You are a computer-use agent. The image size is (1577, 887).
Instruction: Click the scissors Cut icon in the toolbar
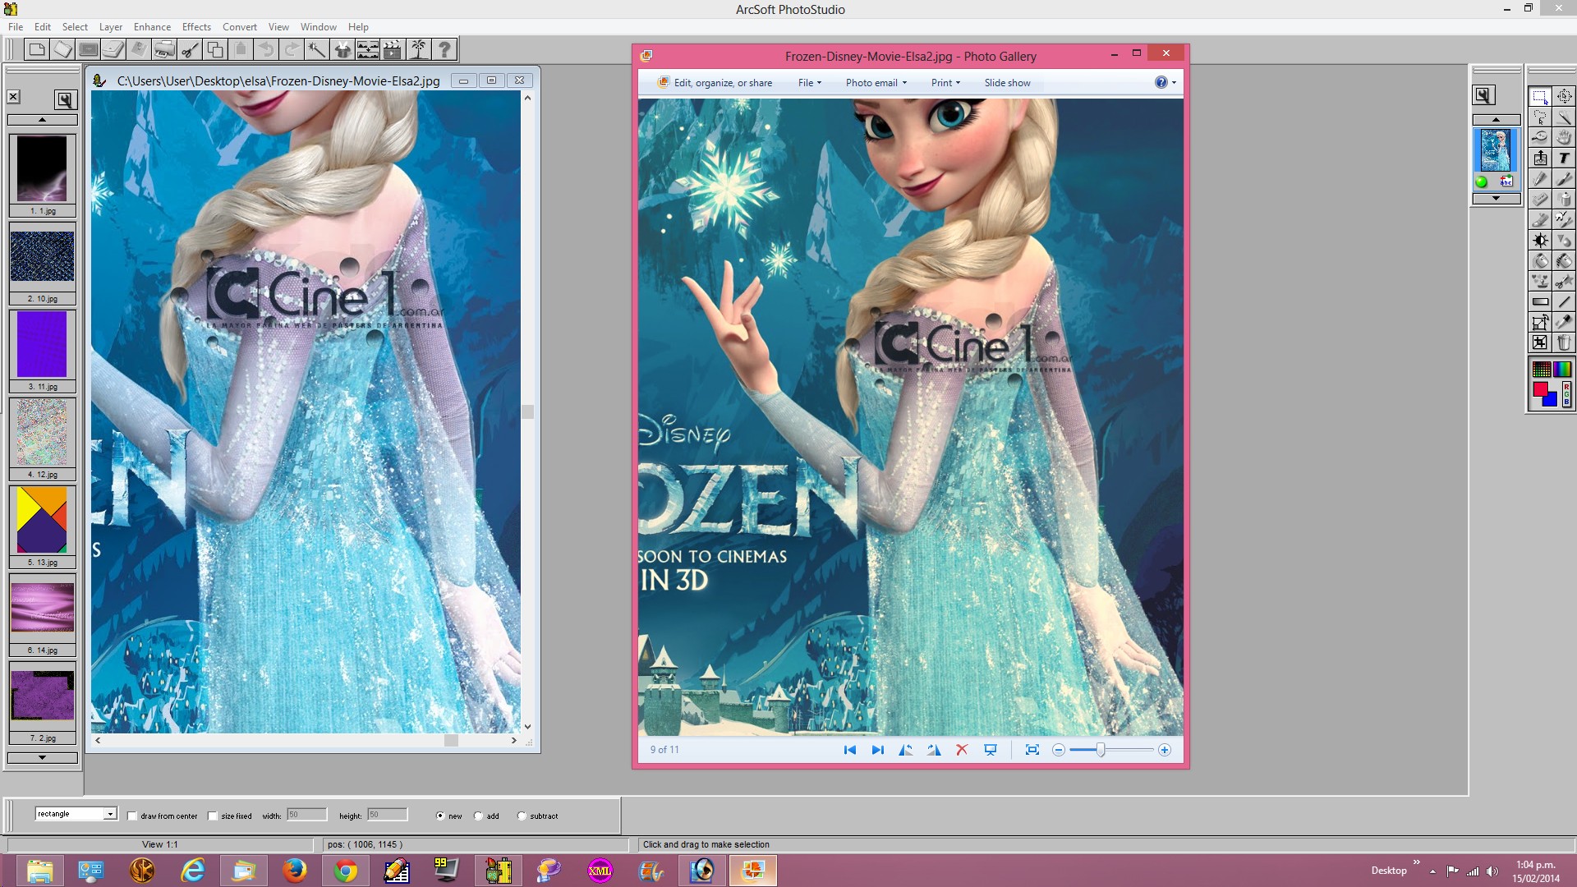point(190,50)
